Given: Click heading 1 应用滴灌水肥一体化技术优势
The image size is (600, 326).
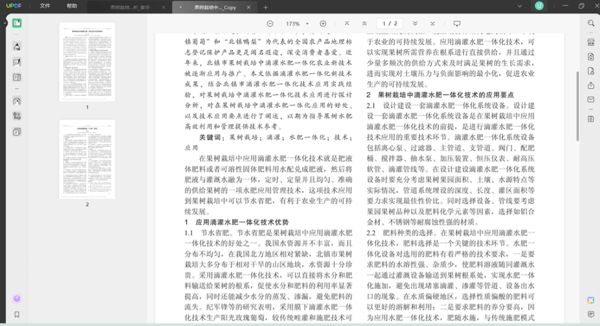Looking at the screenshot, I should point(237,222).
